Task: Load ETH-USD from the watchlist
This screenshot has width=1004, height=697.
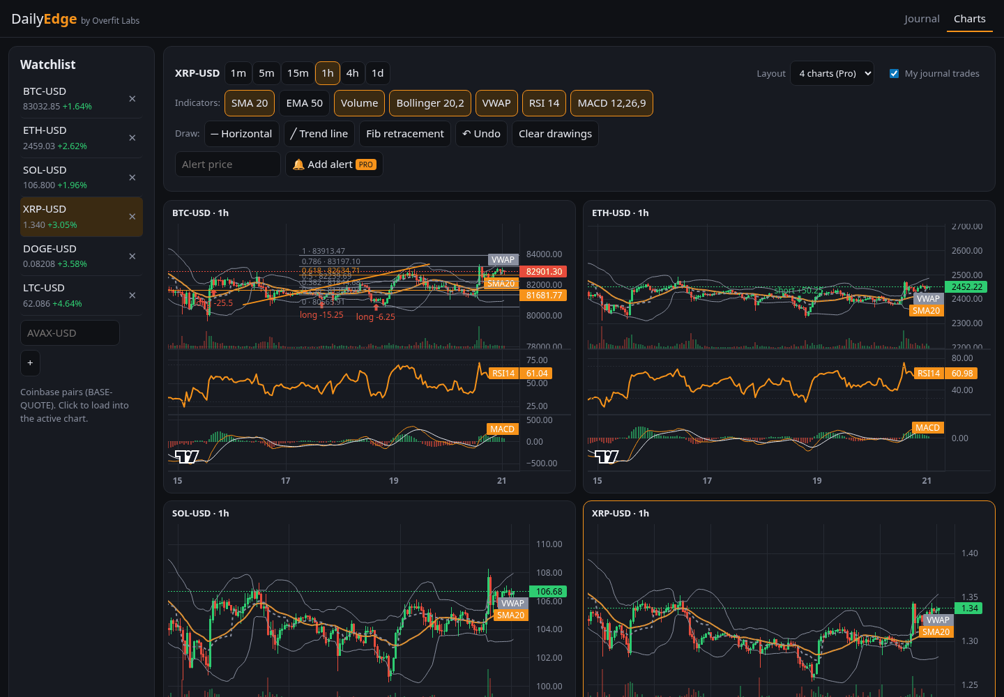Action: point(73,138)
